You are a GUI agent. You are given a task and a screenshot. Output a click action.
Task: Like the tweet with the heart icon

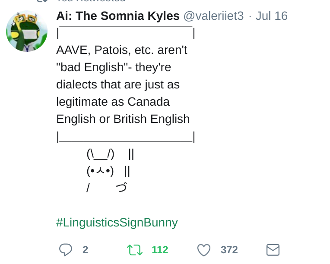(x=203, y=250)
